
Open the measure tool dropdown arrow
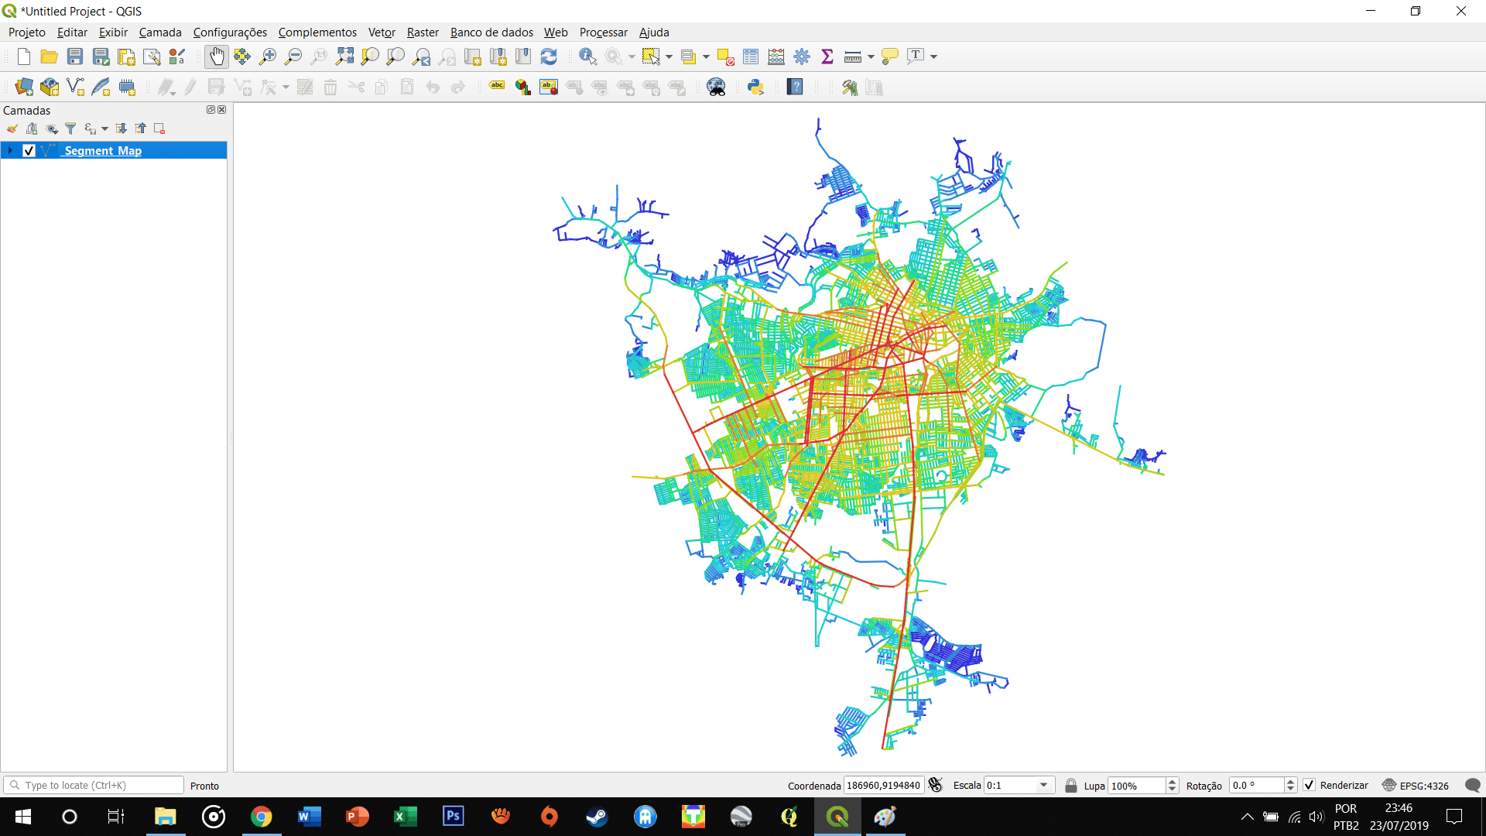(x=870, y=56)
